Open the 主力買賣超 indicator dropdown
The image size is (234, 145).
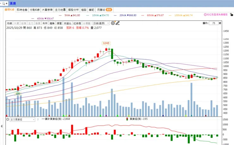[22, 119]
